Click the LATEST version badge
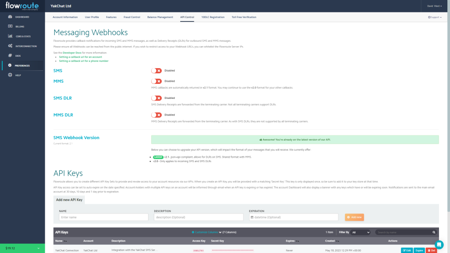 click(x=158, y=157)
